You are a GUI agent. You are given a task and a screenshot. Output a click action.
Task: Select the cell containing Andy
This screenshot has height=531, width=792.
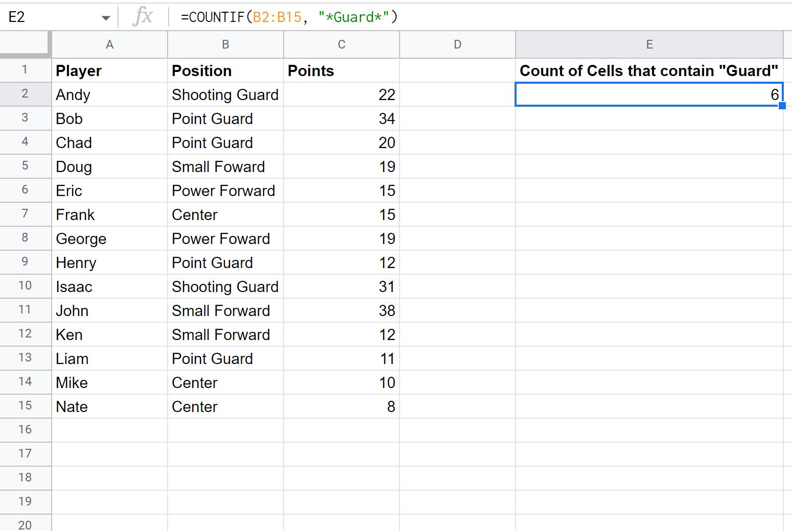point(109,94)
